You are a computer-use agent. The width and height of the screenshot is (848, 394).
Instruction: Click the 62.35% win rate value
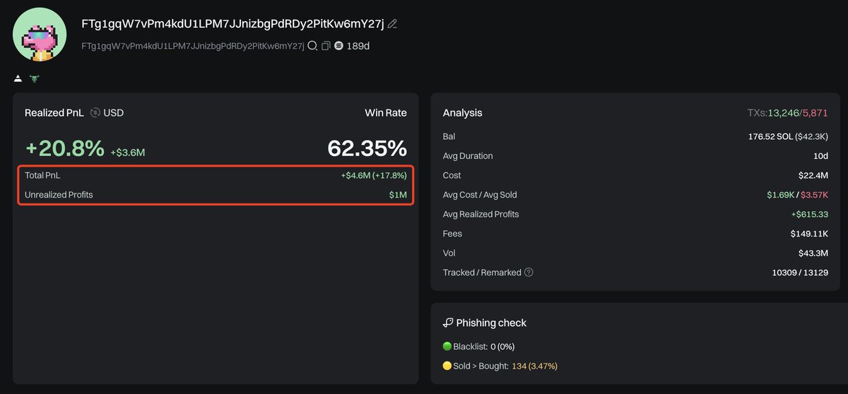[367, 148]
